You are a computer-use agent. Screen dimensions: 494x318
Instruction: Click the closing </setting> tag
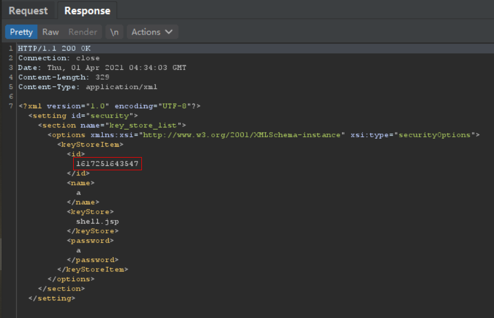51,298
